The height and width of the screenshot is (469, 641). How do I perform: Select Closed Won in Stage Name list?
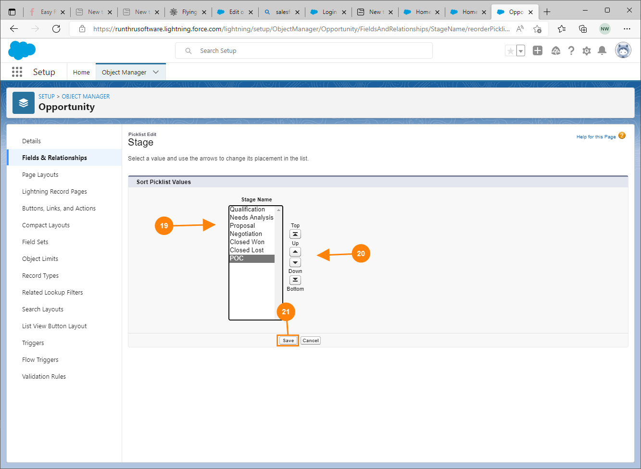(247, 242)
